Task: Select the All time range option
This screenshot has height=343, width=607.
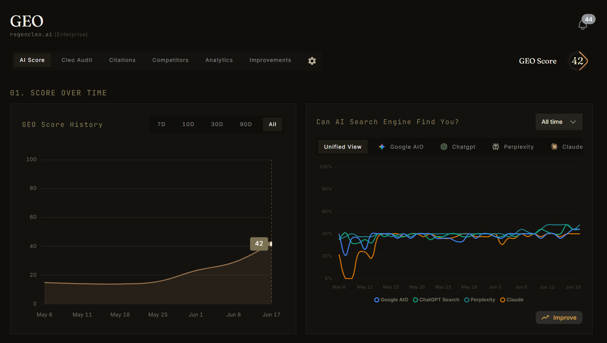Action: 273,124
